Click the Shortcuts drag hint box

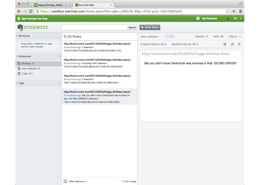point(38,45)
